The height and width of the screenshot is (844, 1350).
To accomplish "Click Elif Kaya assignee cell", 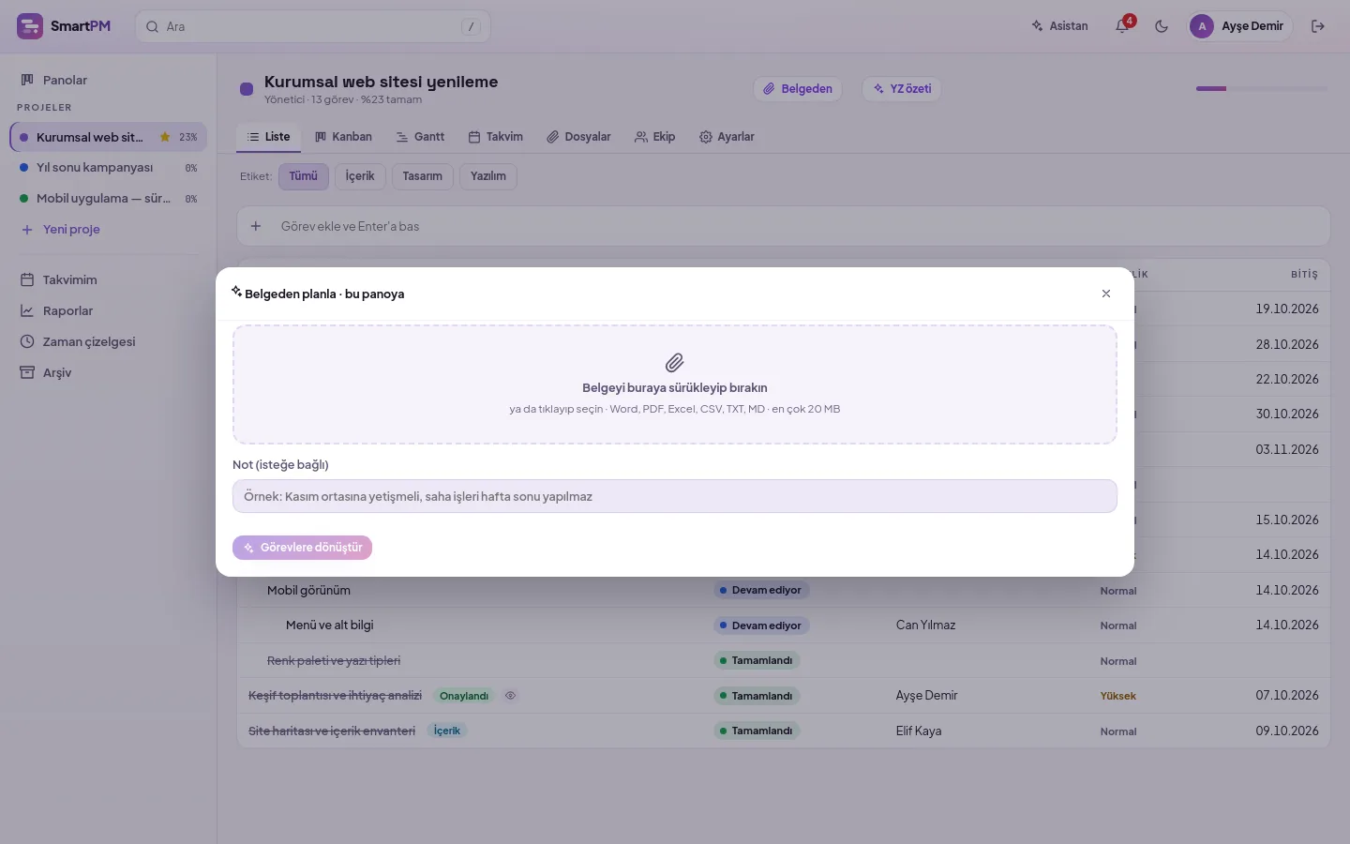I will (919, 731).
